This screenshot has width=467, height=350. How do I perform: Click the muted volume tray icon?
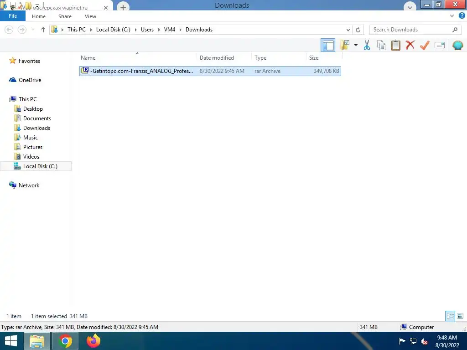[x=424, y=341]
